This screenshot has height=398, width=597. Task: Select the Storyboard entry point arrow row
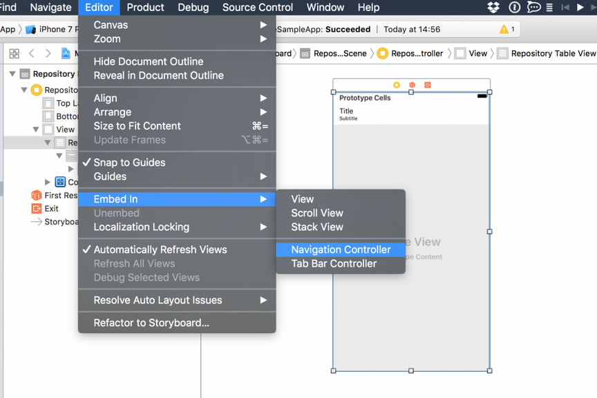[x=55, y=222]
